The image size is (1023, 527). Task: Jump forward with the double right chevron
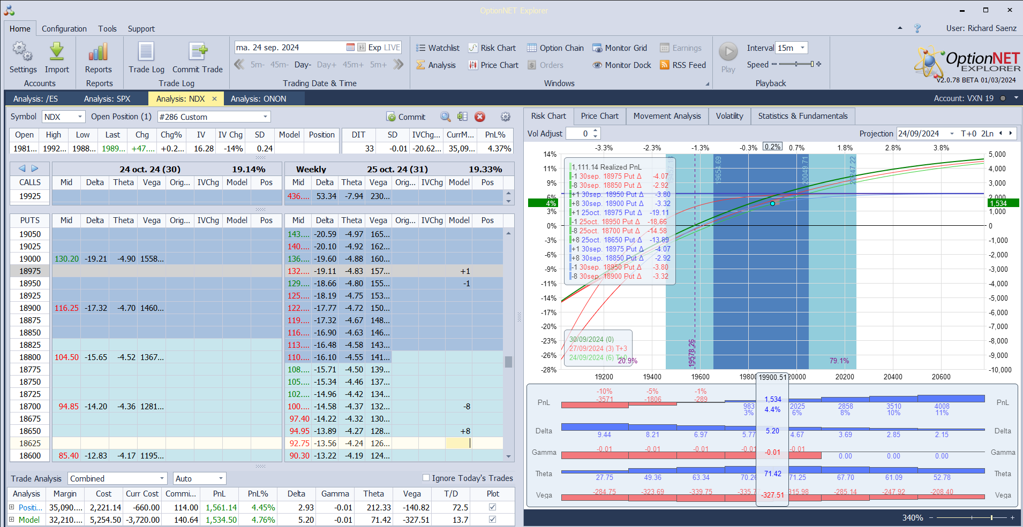click(x=398, y=65)
